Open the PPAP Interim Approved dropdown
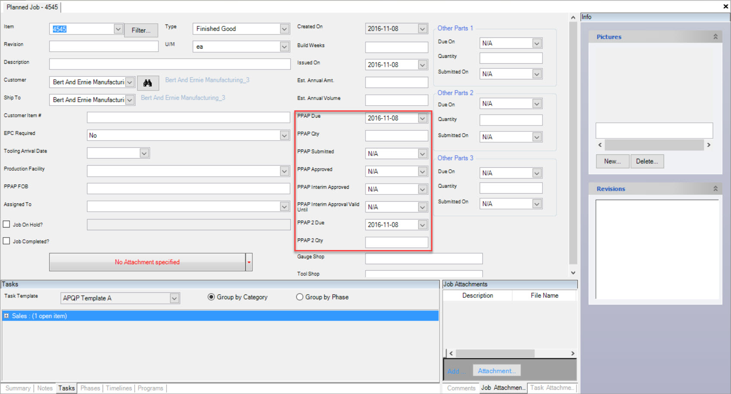 tap(422, 189)
